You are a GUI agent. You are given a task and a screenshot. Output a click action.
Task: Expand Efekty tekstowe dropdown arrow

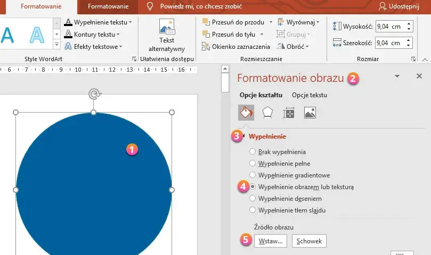point(120,47)
